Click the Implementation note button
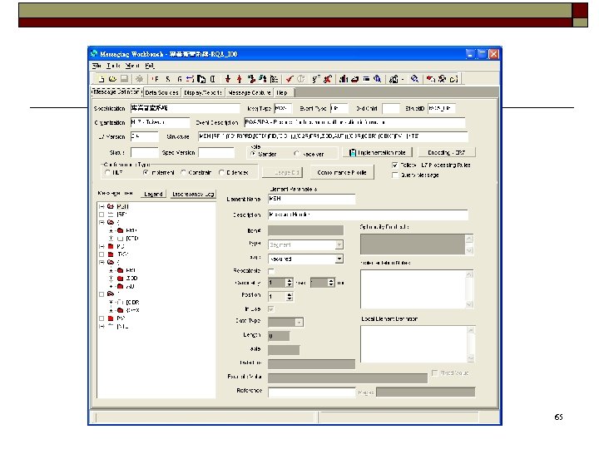The image size is (599, 449). [377, 152]
